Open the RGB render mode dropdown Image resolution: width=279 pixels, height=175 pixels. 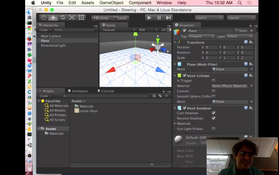coord(148,30)
